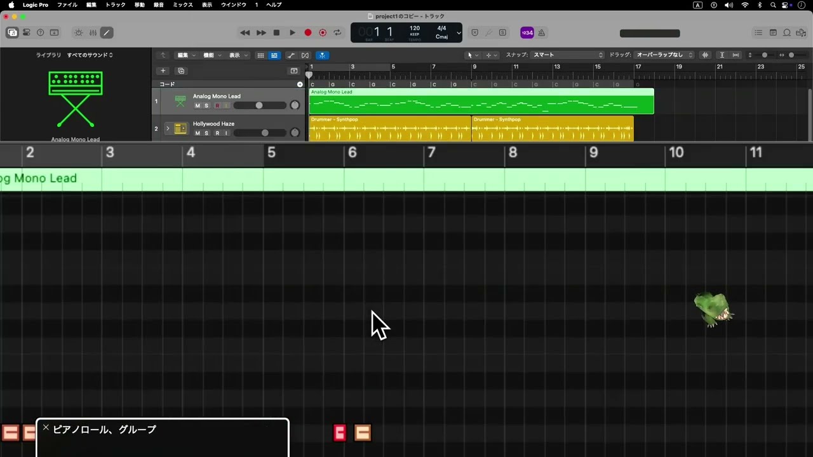The height and width of the screenshot is (457, 813).
Task: Toggle the blue Catch Playhead button
Action: pyautogui.click(x=322, y=55)
